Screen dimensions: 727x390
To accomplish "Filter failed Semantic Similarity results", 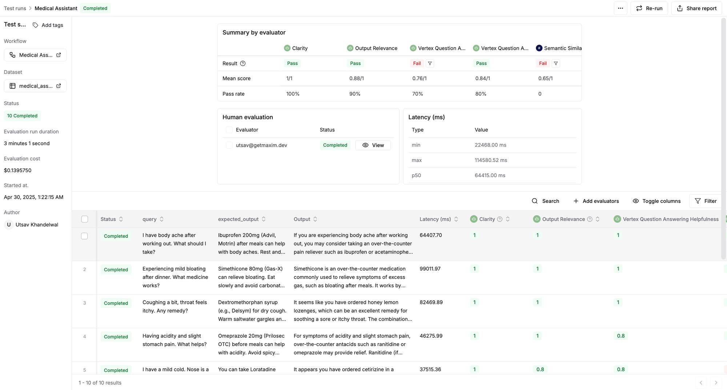I will [x=555, y=64].
